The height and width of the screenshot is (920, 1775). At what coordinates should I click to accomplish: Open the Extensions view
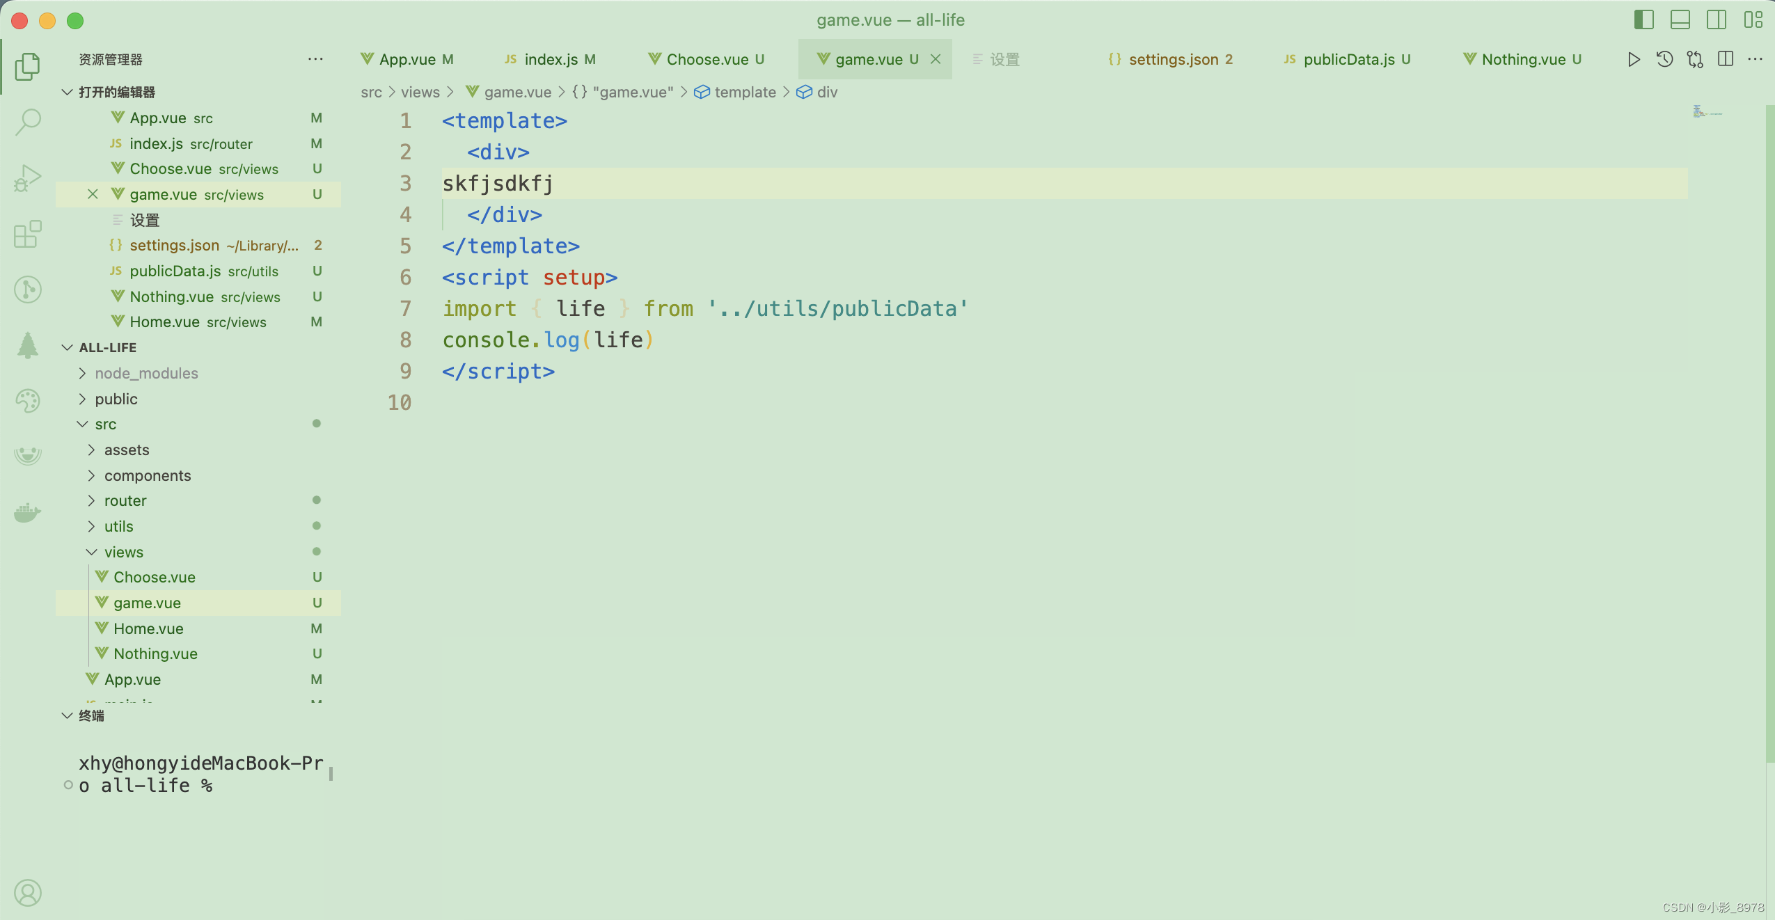coord(26,234)
